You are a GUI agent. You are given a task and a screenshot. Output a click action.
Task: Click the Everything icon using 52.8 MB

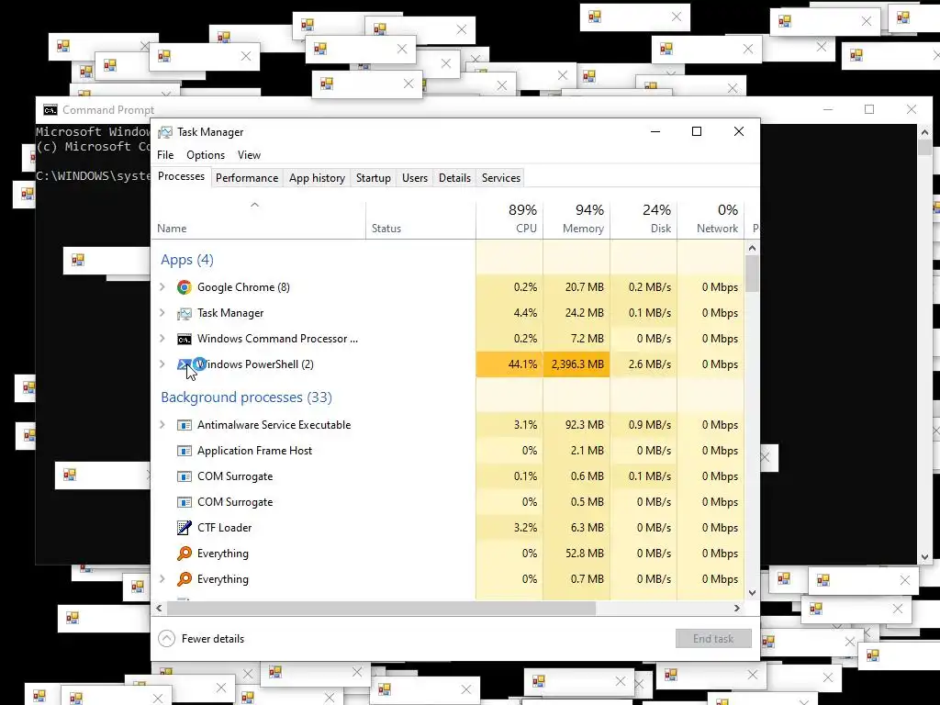[x=184, y=554]
